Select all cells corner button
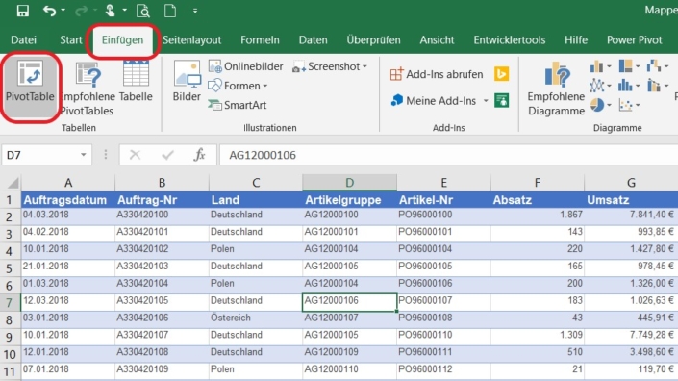The image size is (678, 381). pyautogui.click(x=12, y=183)
